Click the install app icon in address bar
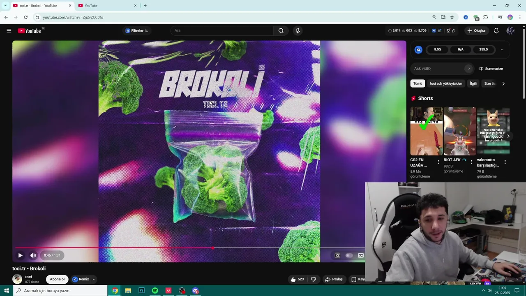This screenshot has height=296, width=526. pyautogui.click(x=443, y=17)
